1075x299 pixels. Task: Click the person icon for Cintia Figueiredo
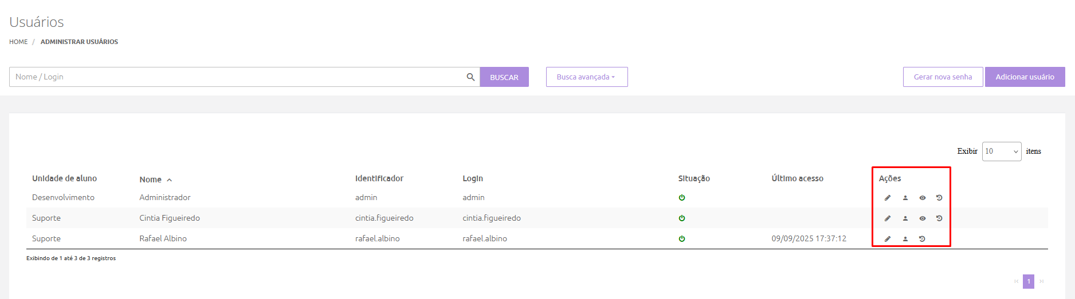[905, 218]
